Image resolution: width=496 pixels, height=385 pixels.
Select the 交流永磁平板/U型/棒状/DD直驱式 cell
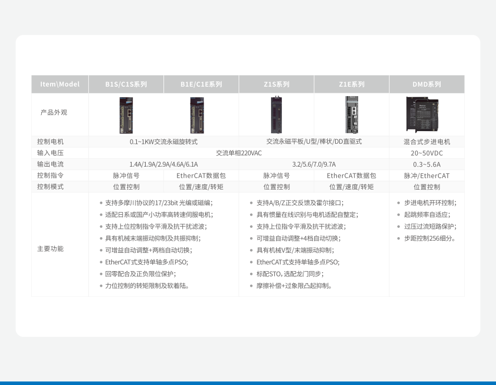coord(314,142)
